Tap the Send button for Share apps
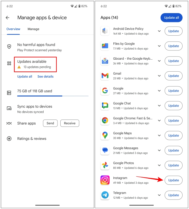 click(x=50, y=123)
